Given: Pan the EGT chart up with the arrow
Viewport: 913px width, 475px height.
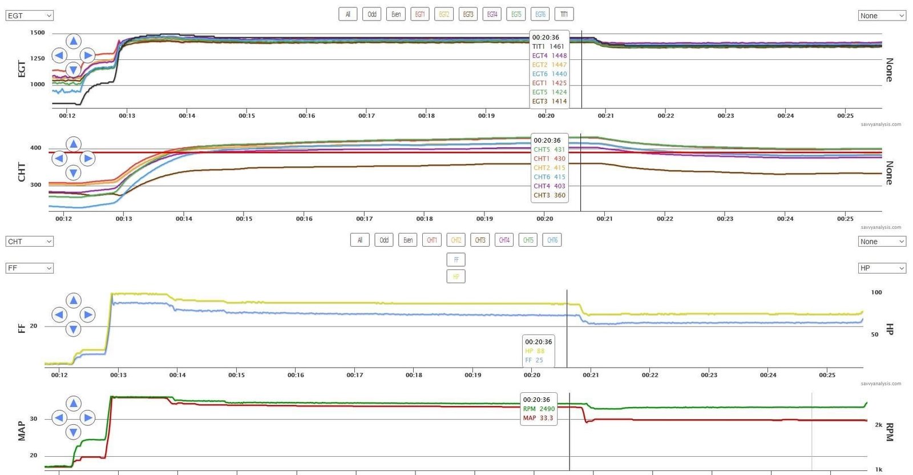Looking at the screenshot, I should coord(73,41).
